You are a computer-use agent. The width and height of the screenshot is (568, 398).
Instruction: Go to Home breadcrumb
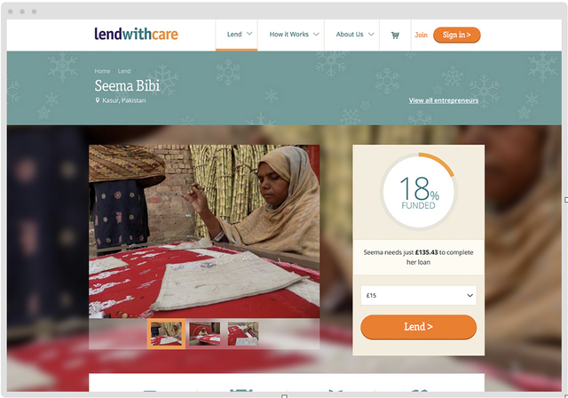click(x=102, y=71)
